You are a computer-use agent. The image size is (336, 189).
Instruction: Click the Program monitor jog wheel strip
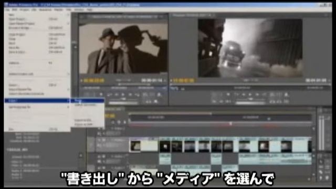click(250, 103)
